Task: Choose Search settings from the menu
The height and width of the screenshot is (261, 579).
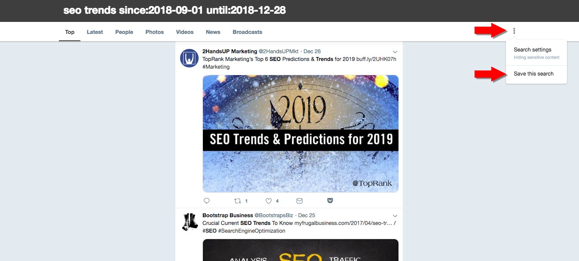Action: pos(533,49)
